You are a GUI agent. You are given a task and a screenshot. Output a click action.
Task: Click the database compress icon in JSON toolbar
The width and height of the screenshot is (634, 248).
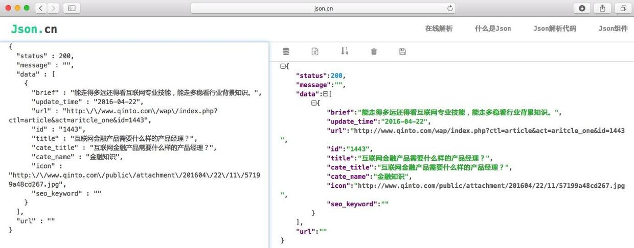pos(286,51)
